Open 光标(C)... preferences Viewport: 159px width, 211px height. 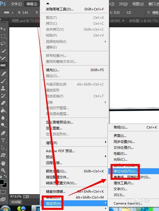tap(134, 160)
